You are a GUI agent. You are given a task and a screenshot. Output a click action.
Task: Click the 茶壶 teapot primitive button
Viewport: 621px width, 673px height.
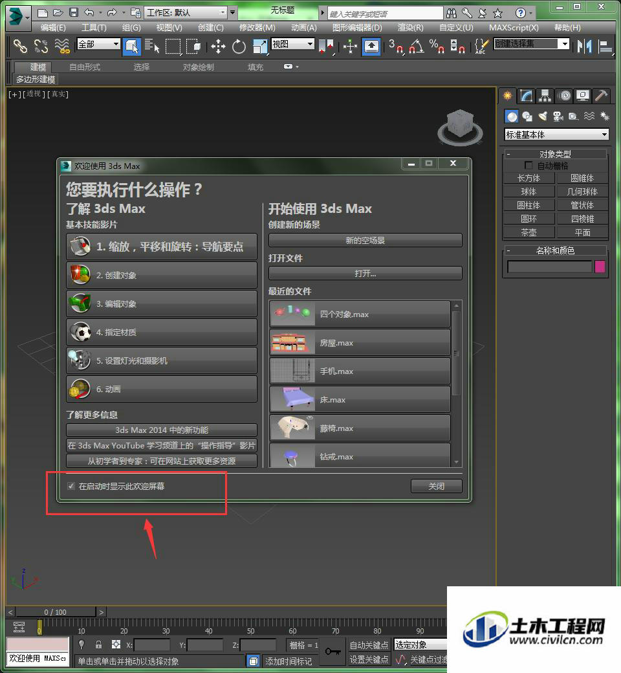[528, 232]
